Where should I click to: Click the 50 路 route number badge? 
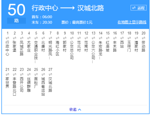click(x=16, y=13)
